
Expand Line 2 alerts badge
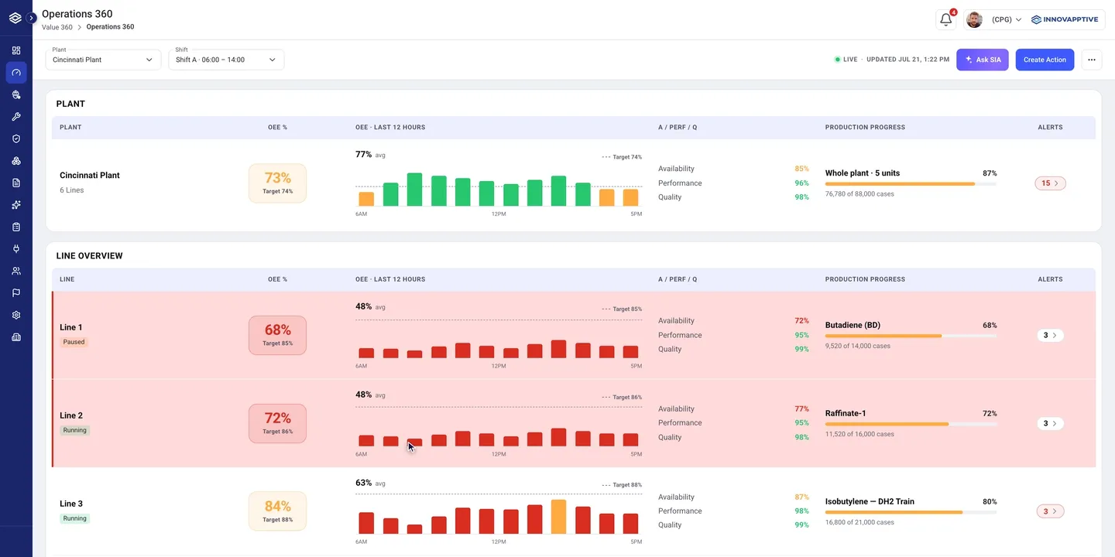[1050, 423]
